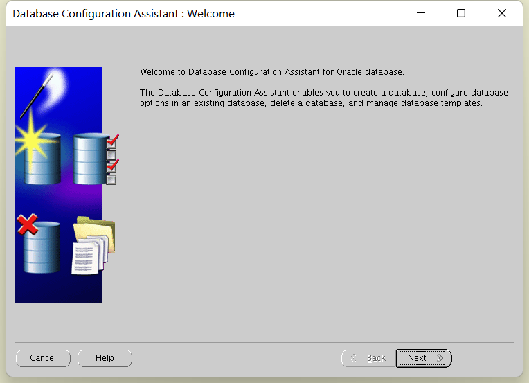Click the disabled Back button

[x=369, y=358]
